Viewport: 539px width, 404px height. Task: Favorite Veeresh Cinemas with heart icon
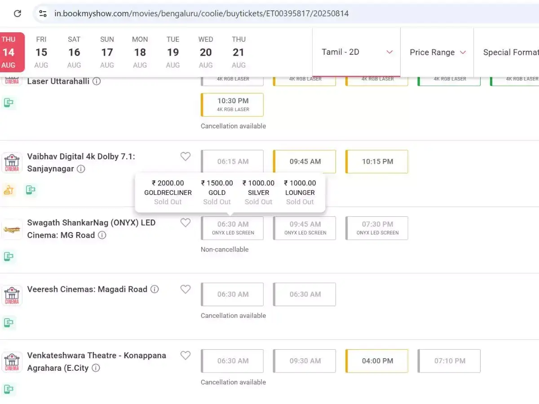pyautogui.click(x=186, y=290)
